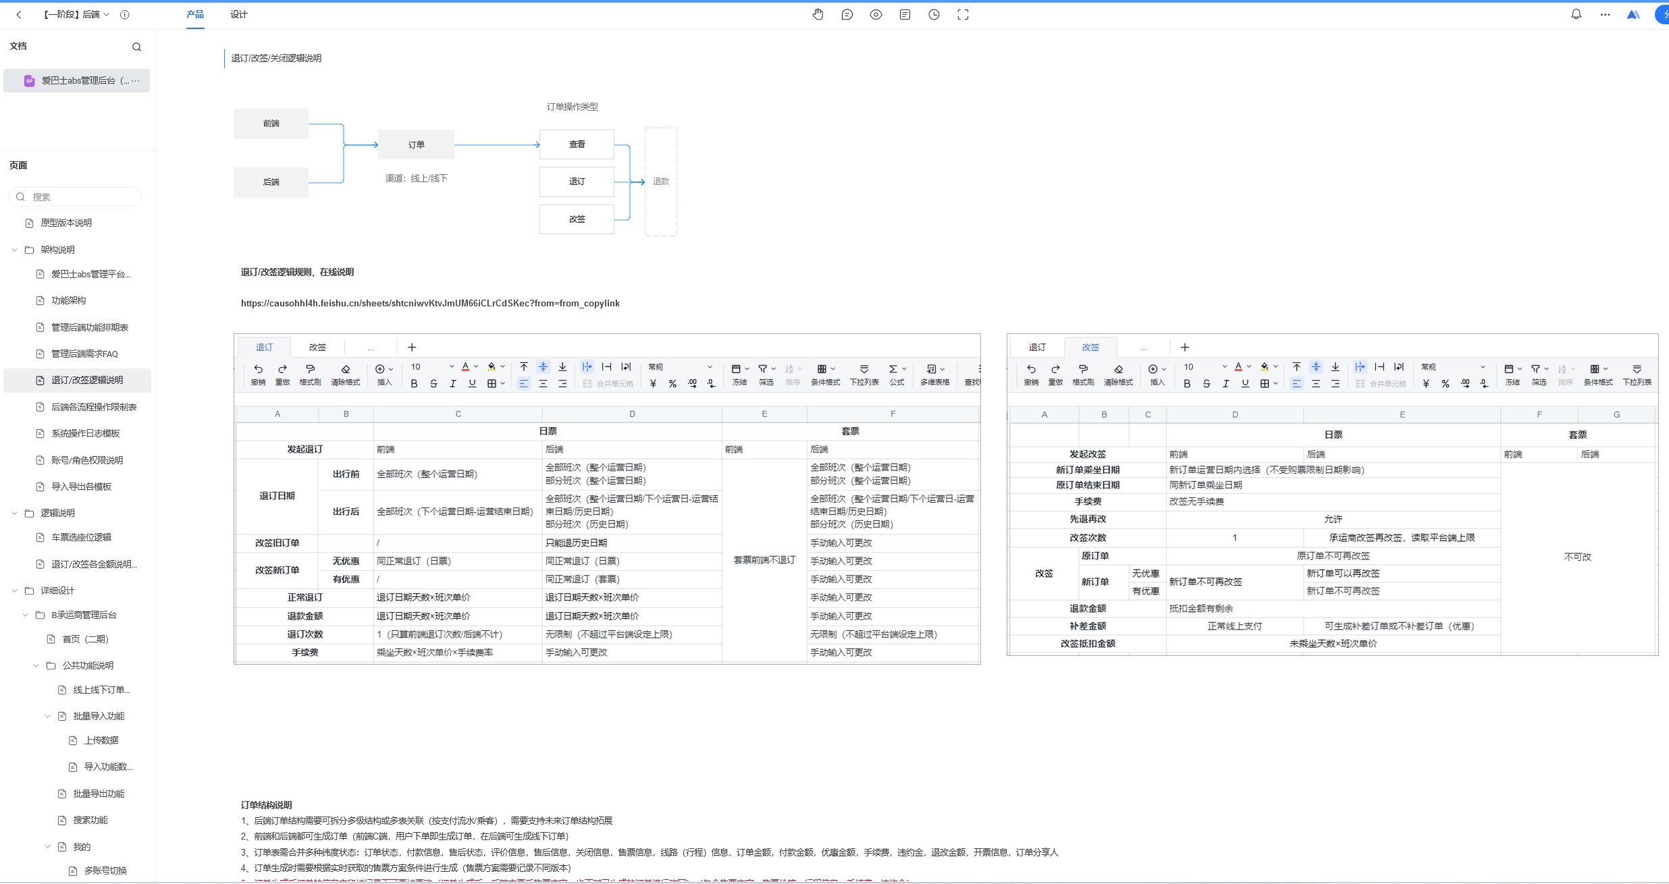1669x884 pixels.
Task: Click the center-align icon in left spreadsheet toolbar
Action: 543,383
